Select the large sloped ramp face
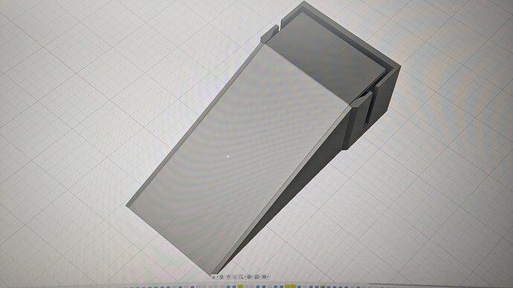This screenshot has width=513, height=288. click(x=239, y=157)
